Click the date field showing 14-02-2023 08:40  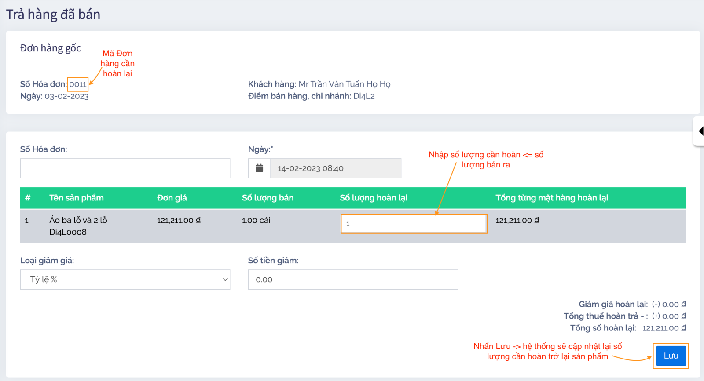click(x=335, y=168)
